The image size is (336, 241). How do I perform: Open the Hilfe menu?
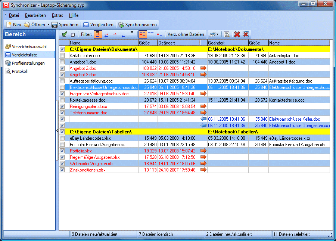(x=74, y=15)
